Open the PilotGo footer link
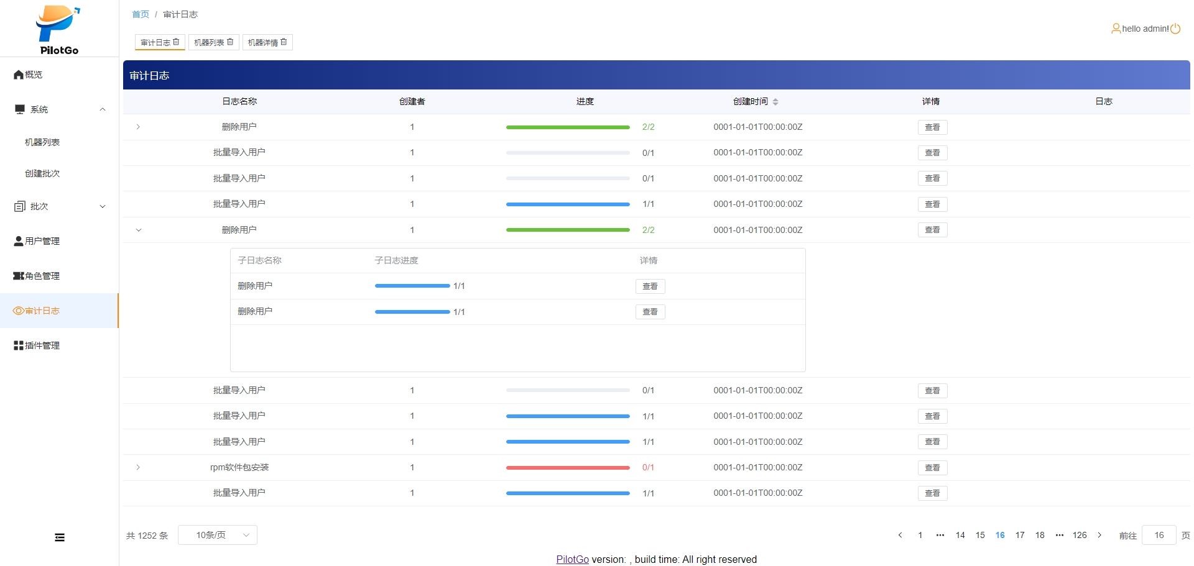The image size is (1194, 566). click(572, 559)
